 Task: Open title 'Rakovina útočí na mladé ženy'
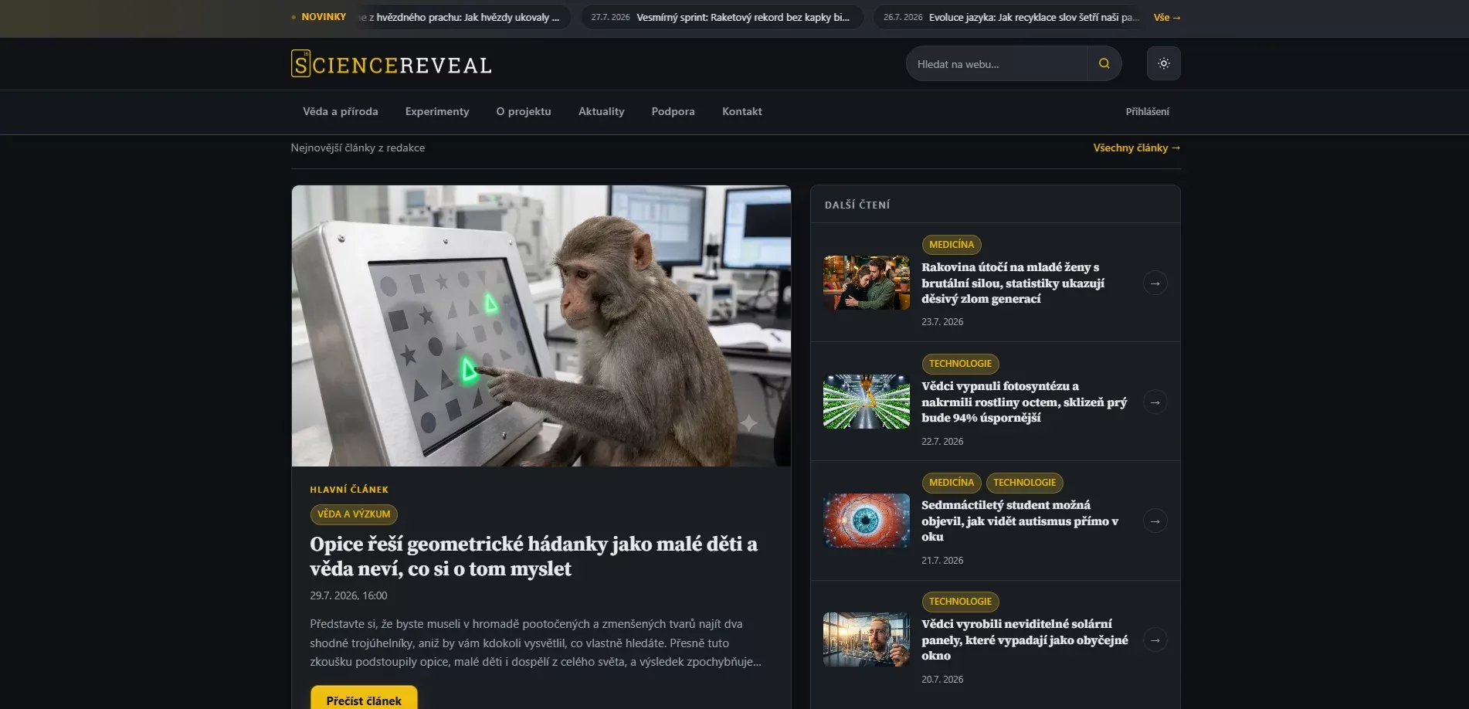[x=1013, y=283]
